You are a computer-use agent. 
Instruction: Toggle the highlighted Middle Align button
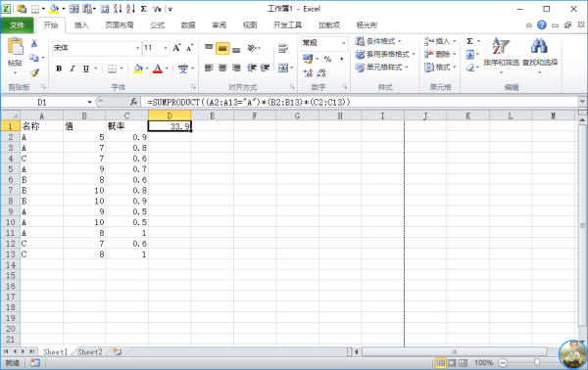tap(222, 48)
